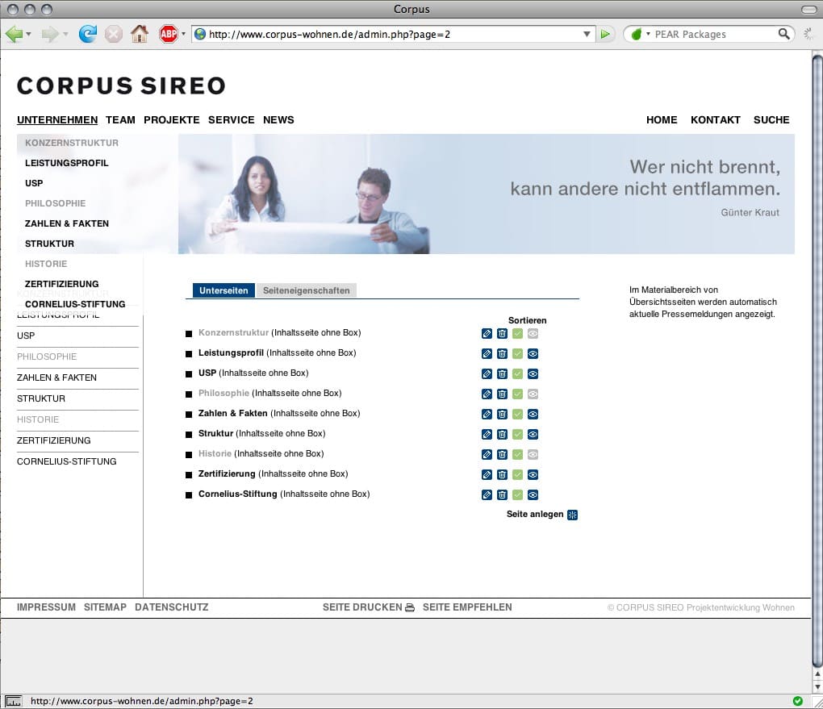Switch to the Unterseiten tab
823x709 pixels.
click(224, 290)
